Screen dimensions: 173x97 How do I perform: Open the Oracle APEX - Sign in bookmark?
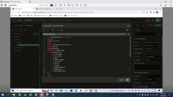tap(56, 16)
